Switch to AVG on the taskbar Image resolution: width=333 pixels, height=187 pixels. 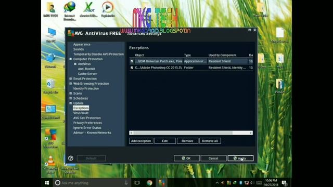[x=162, y=182]
